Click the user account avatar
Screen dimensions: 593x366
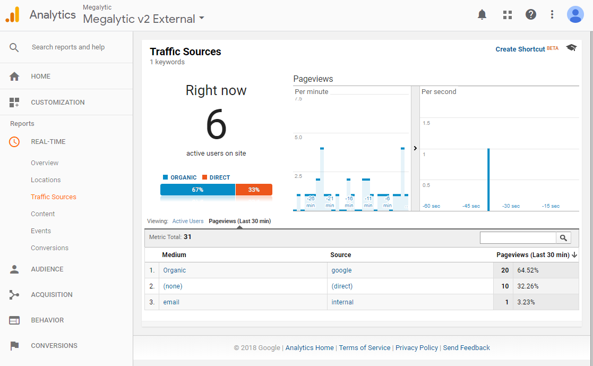575,14
